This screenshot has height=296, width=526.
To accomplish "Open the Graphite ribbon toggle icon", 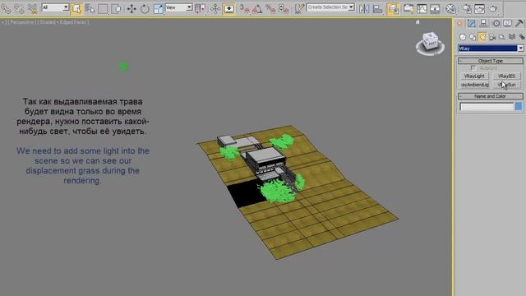I will (x=408, y=9).
